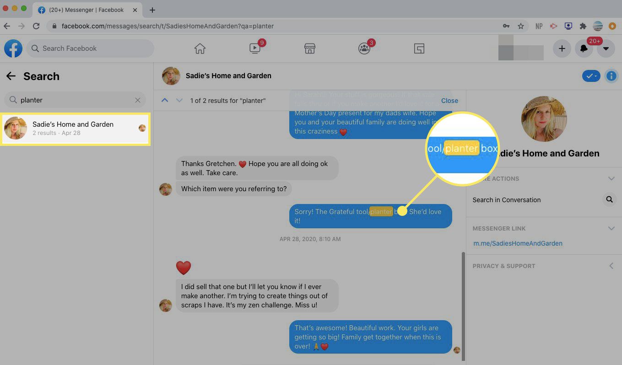Click the APR 28, 2020 timestamp

[310, 239]
